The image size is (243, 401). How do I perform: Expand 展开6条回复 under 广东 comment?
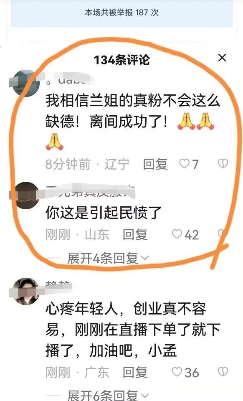(x=108, y=395)
